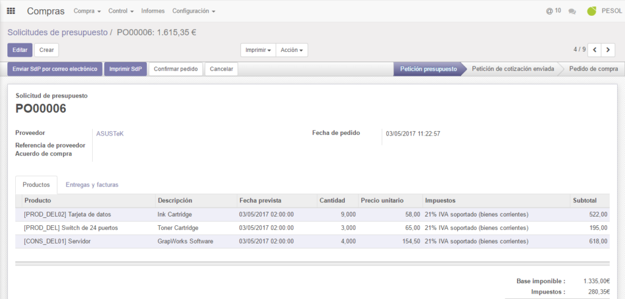Image resolution: width=625 pixels, height=299 pixels.
Task: Open the Imprimir dropdown
Action: point(258,50)
